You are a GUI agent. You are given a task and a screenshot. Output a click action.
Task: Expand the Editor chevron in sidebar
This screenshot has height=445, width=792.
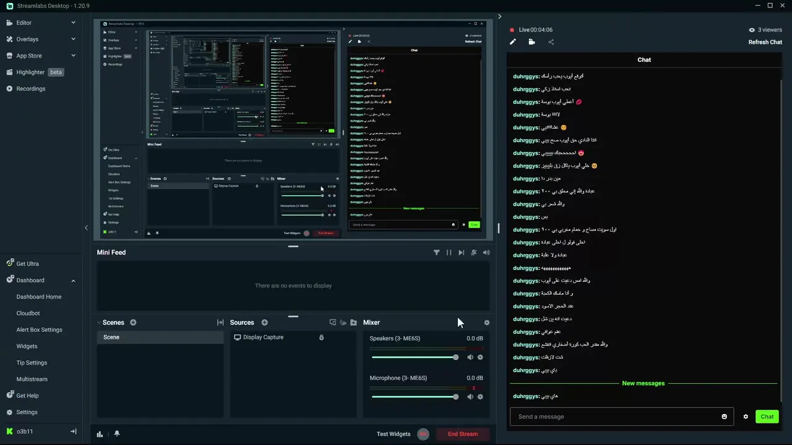[73, 23]
